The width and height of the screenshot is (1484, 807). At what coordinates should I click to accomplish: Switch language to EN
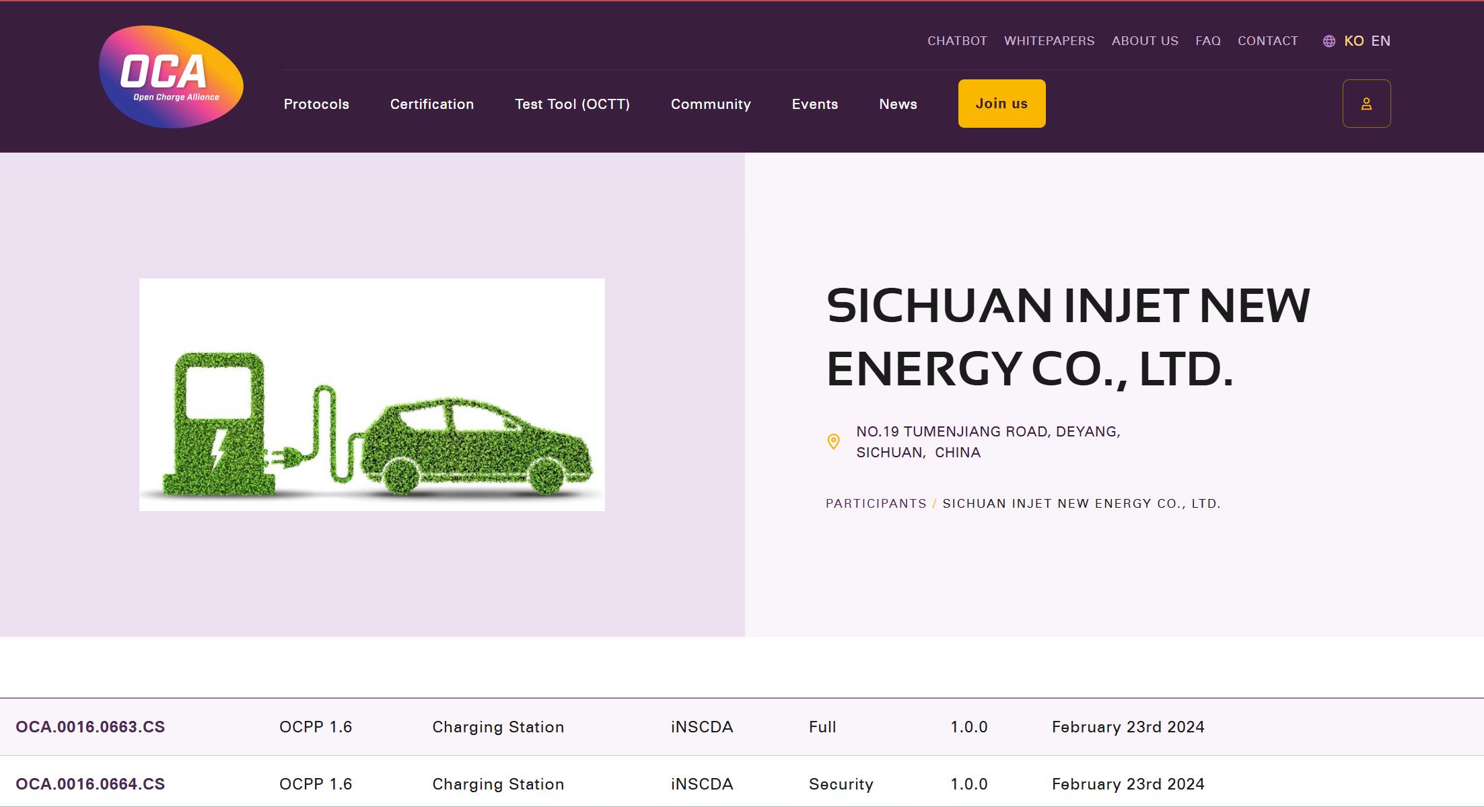[1380, 41]
